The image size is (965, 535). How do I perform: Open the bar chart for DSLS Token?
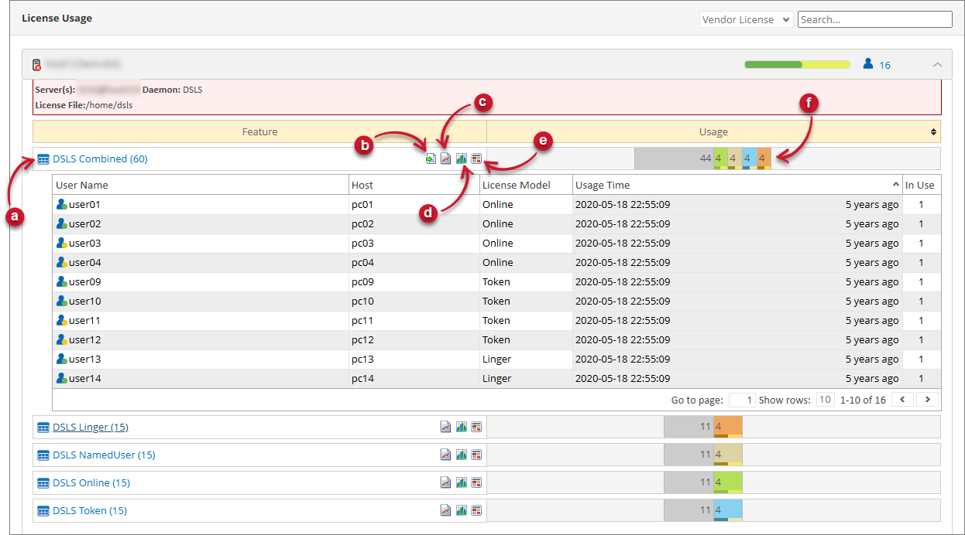click(461, 510)
